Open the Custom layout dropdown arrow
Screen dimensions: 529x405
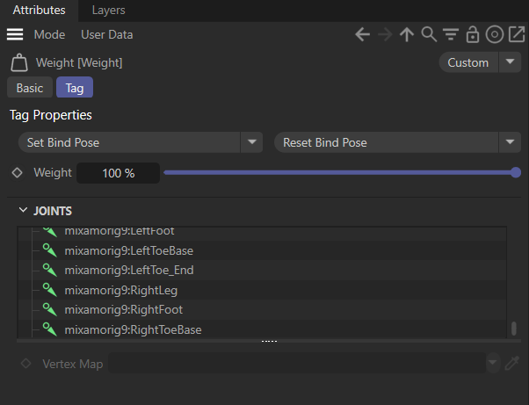tap(511, 62)
